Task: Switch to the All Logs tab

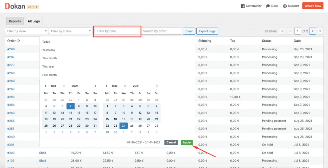Action: tap(34, 21)
